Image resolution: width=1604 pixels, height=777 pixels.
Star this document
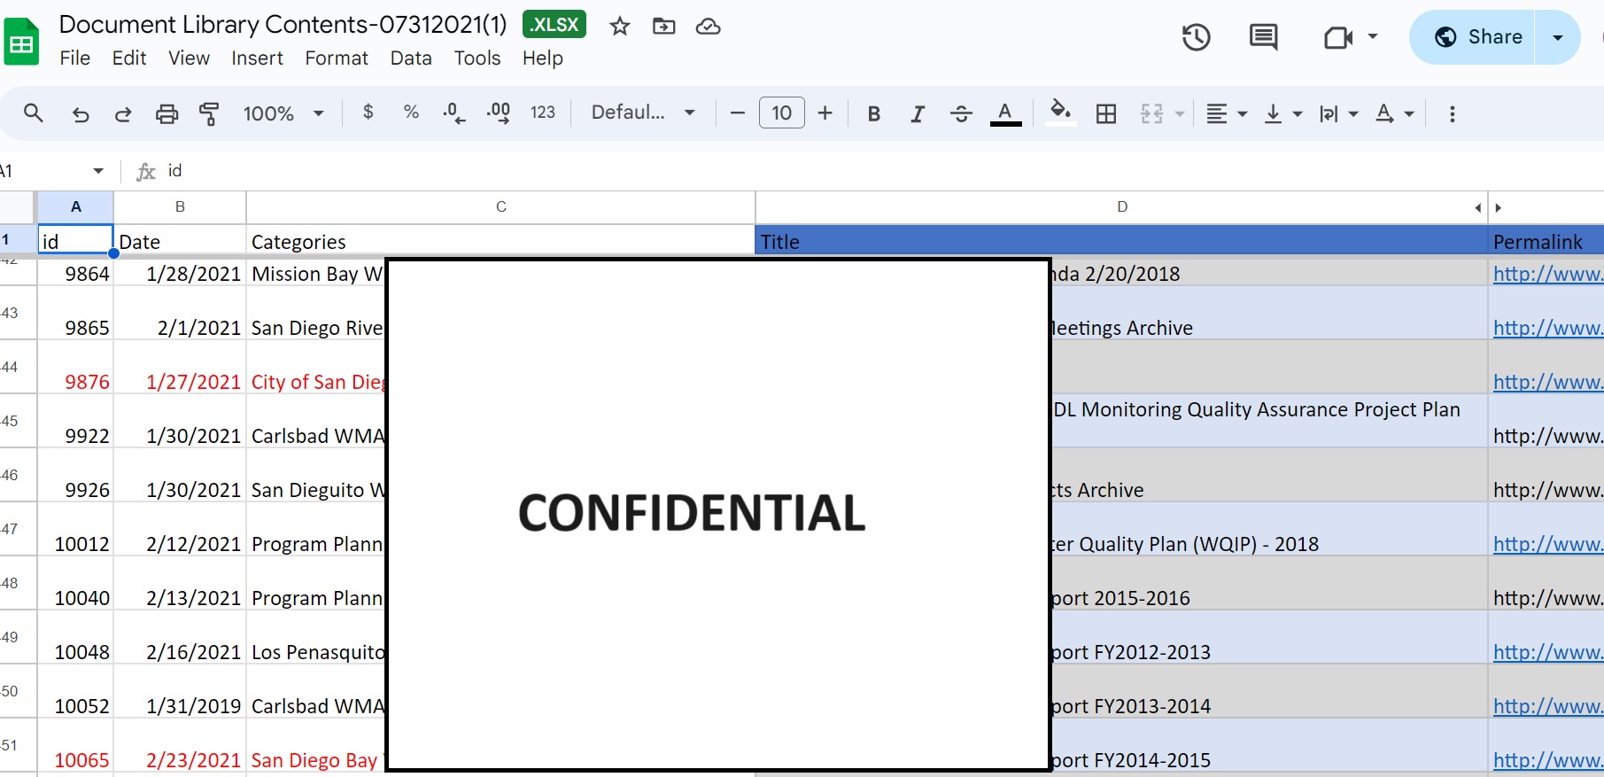point(620,27)
